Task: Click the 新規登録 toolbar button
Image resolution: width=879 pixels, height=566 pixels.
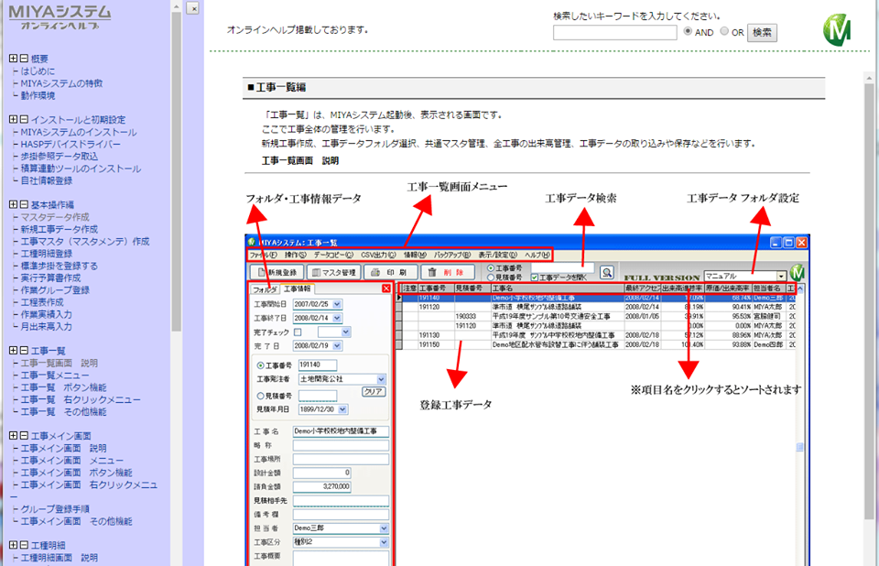Action: (277, 272)
